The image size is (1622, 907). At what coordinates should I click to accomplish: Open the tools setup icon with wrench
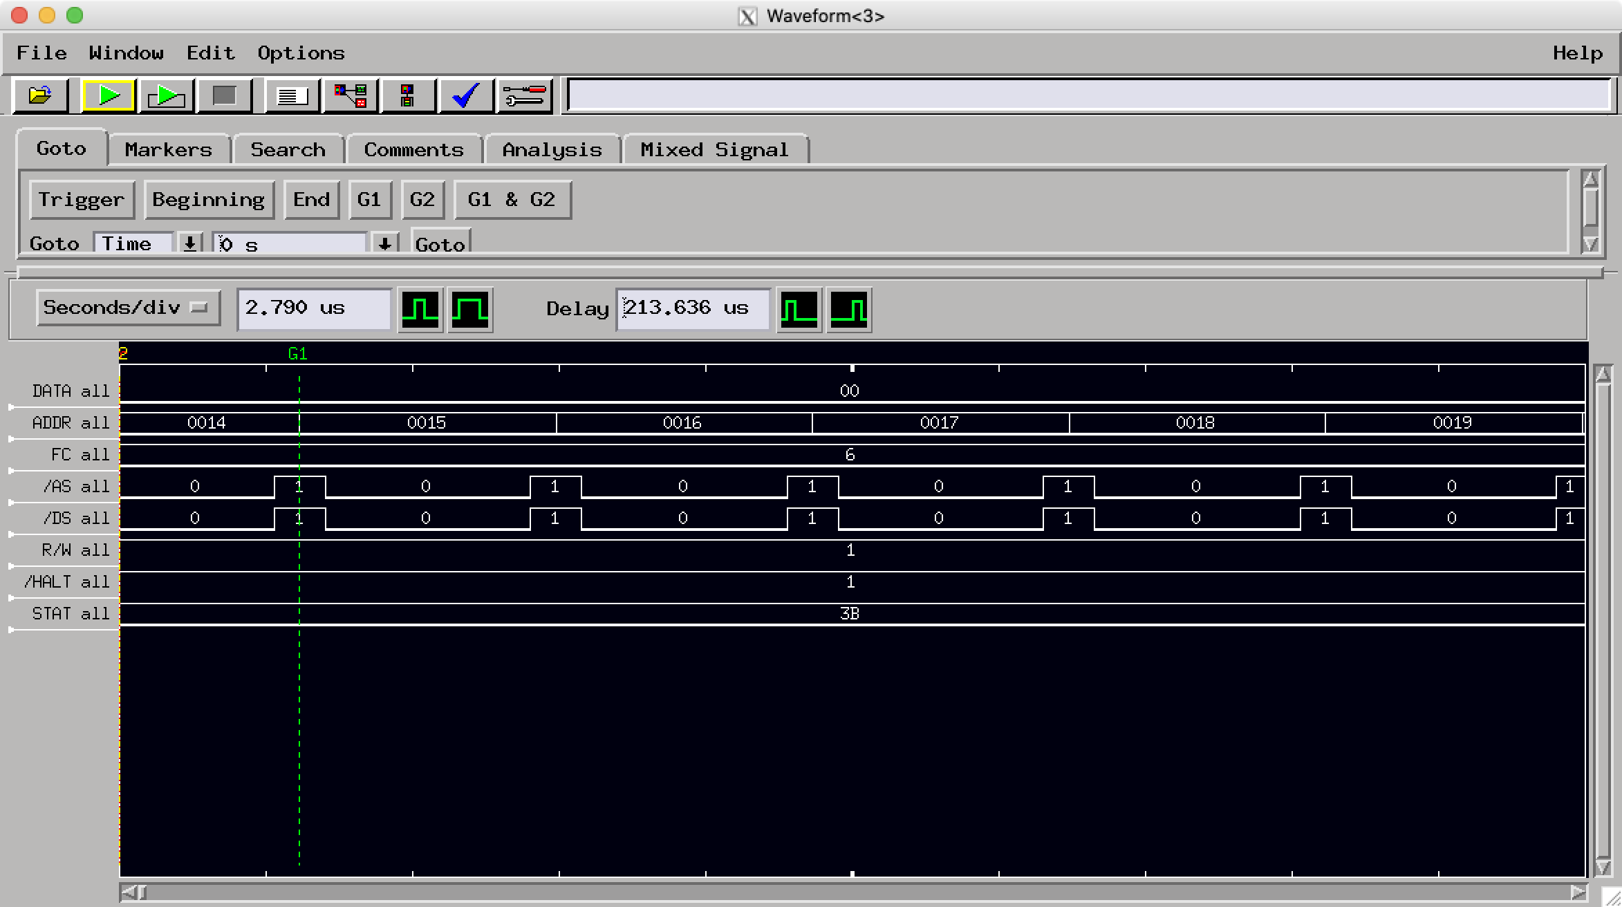pos(524,95)
